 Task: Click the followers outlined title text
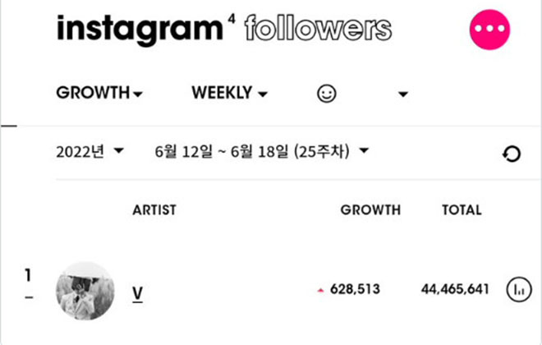pyautogui.click(x=318, y=28)
